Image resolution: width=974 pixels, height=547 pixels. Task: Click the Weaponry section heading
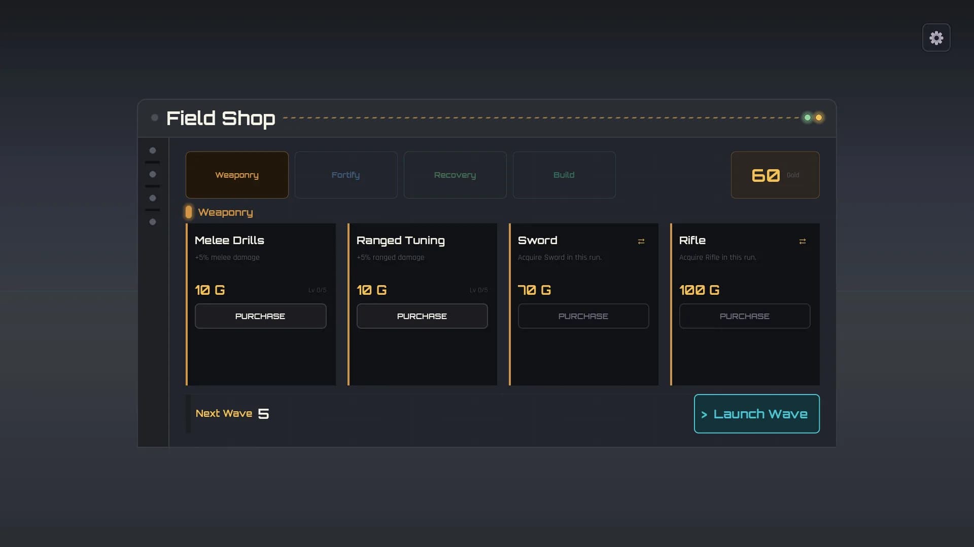pyautogui.click(x=225, y=212)
